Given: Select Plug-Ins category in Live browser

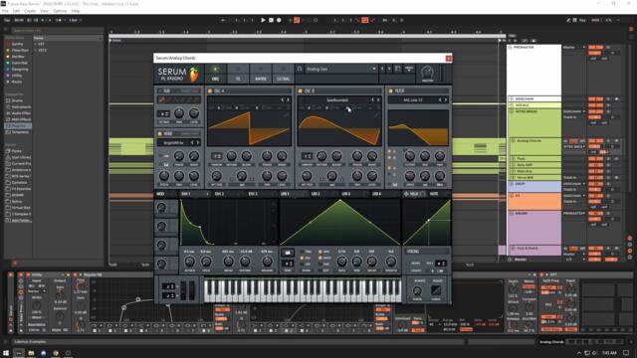Looking at the screenshot, I should (18, 126).
